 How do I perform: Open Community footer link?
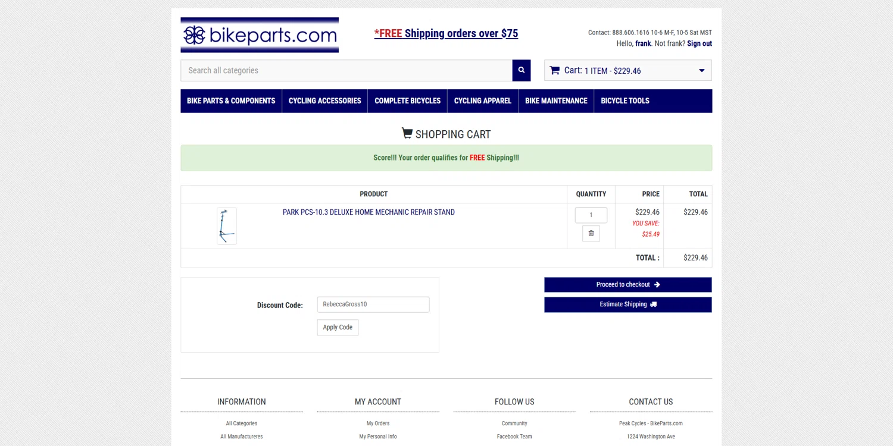(514, 423)
